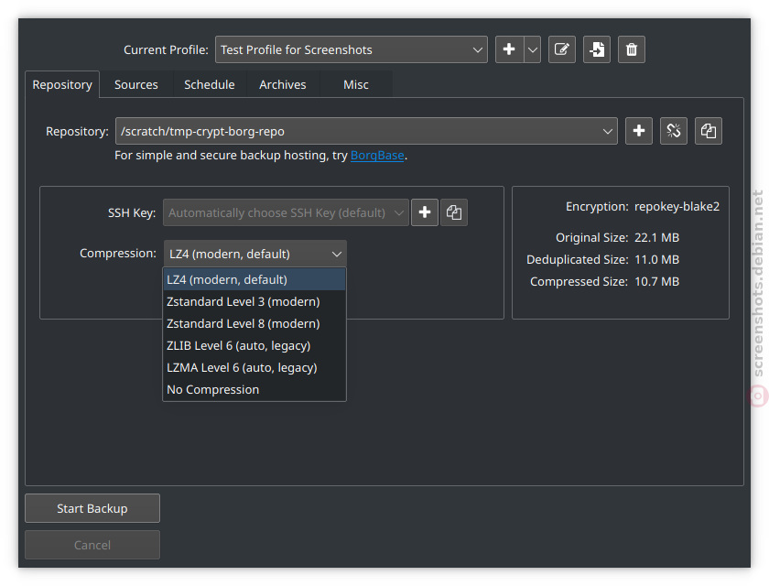The height and width of the screenshot is (586, 769).
Task: Click the plus button to add a new profile
Action: (x=509, y=49)
